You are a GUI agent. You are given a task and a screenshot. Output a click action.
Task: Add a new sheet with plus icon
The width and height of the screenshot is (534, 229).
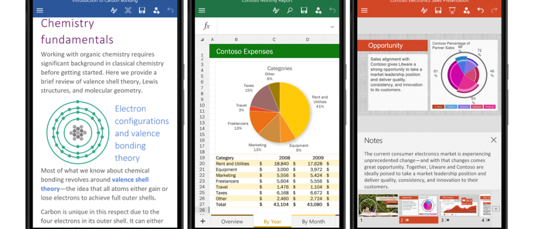(x=203, y=221)
